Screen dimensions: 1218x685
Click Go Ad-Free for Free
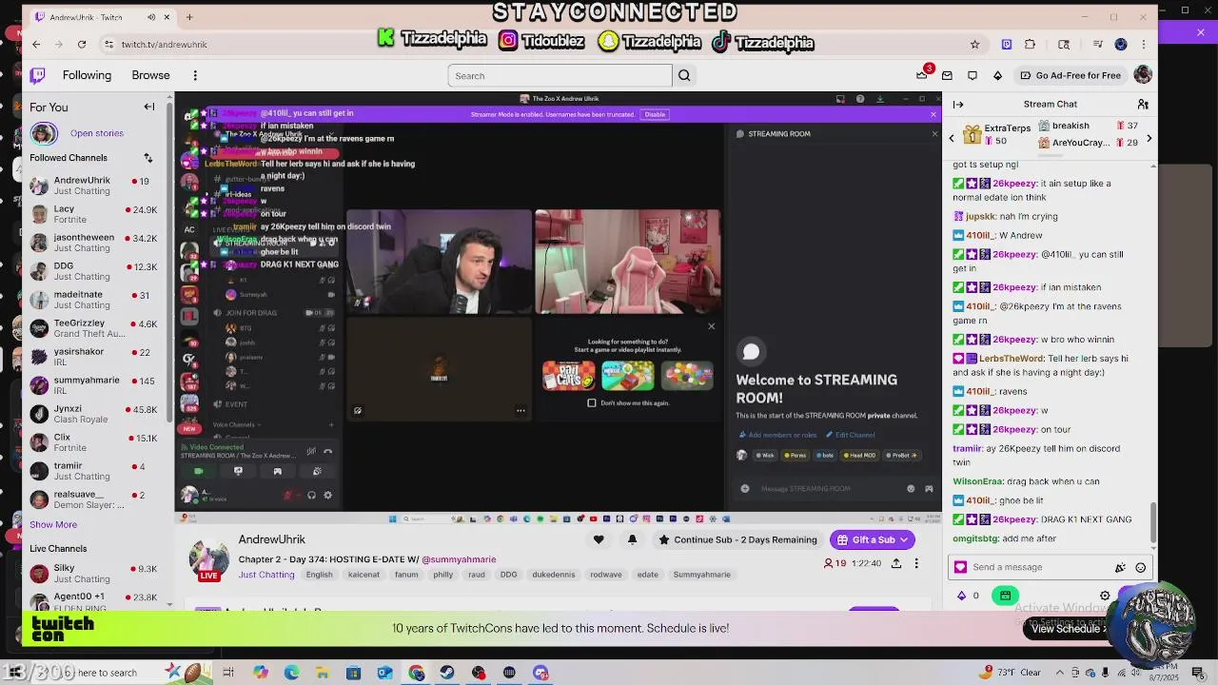coord(1070,75)
